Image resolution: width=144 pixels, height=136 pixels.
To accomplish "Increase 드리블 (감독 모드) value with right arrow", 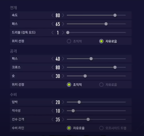I will (63, 33).
